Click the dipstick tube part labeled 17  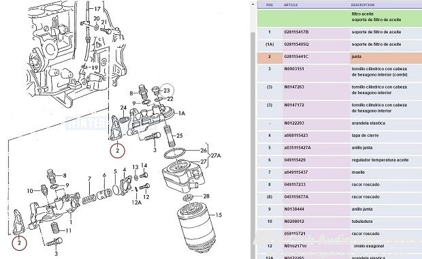click(97, 9)
